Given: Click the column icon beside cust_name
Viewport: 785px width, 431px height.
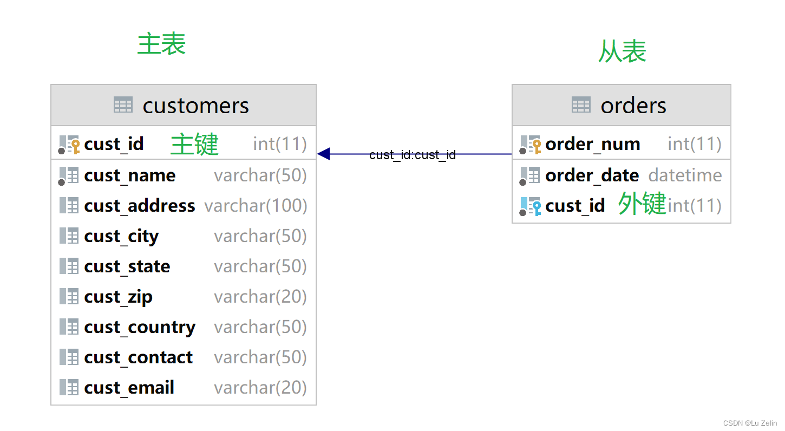Looking at the screenshot, I should pyautogui.click(x=69, y=176).
